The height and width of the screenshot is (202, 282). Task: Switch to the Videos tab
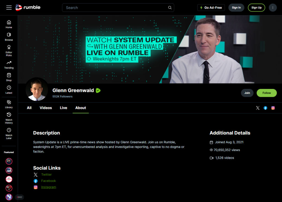pos(45,108)
